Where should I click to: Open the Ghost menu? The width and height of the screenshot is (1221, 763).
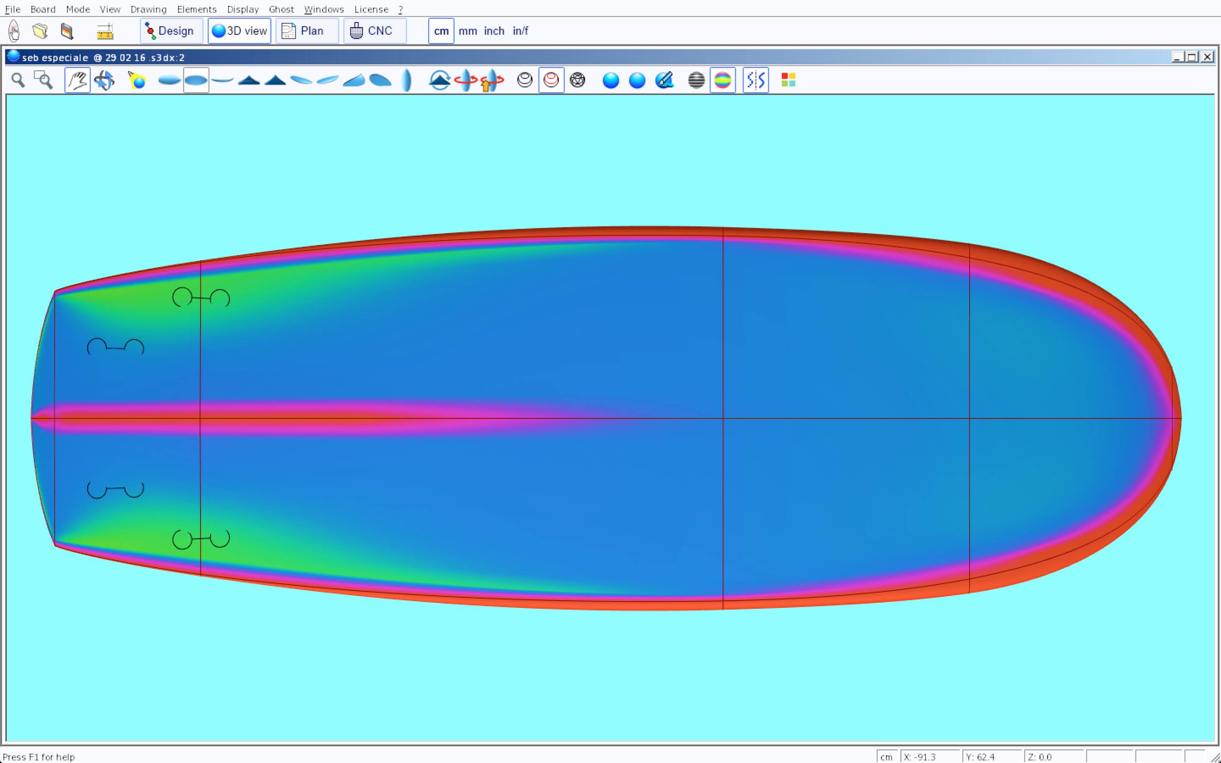point(281,9)
